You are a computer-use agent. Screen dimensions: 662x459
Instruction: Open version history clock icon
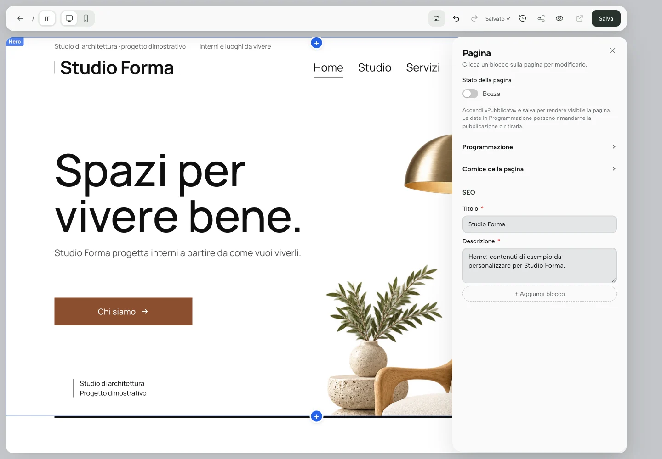tap(523, 18)
